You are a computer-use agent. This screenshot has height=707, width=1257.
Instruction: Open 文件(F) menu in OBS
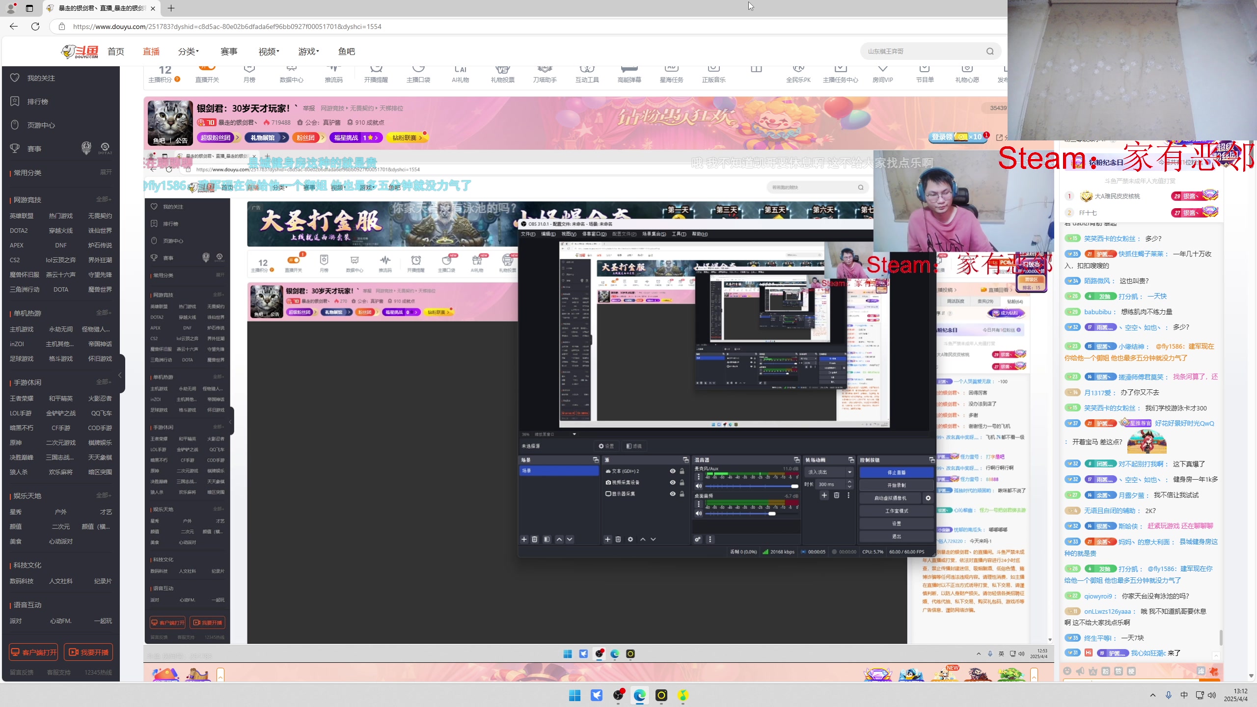[x=528, y=234]
